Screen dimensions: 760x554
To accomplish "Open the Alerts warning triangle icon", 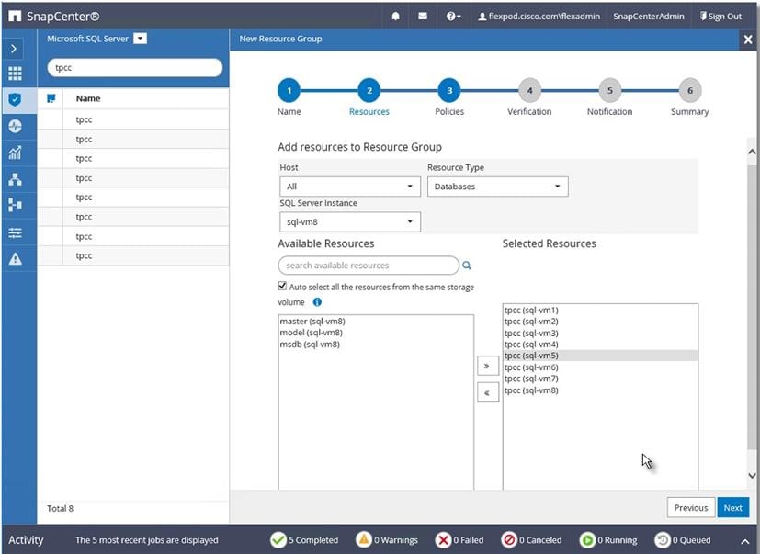I will click(15, 259).
